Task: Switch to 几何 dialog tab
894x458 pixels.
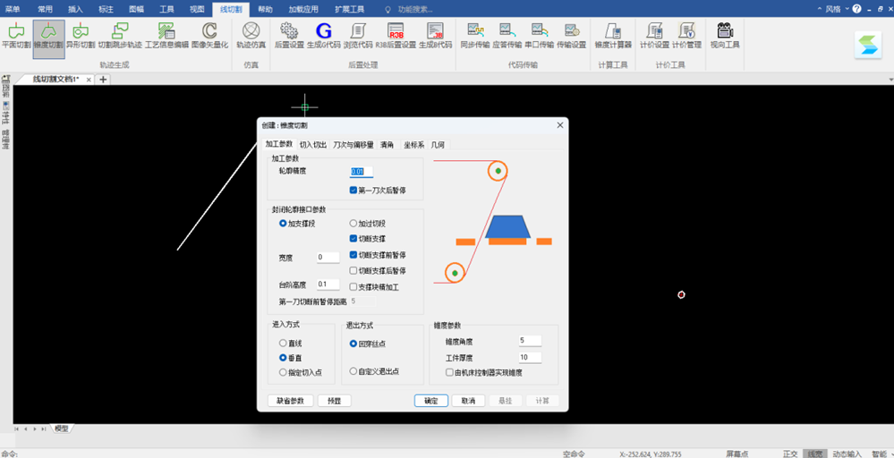Action: [438, 145]
